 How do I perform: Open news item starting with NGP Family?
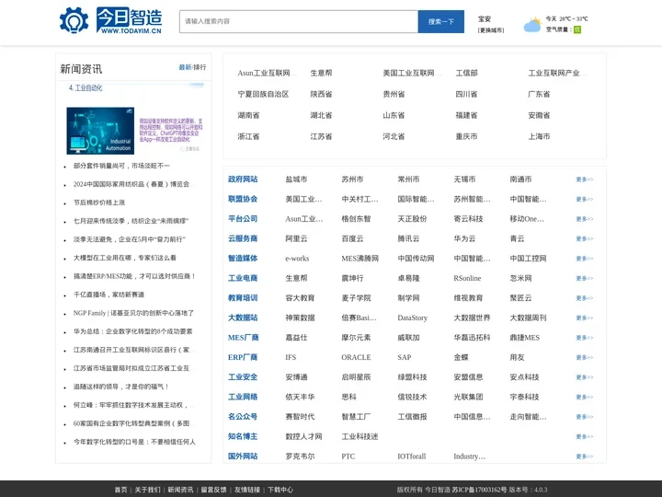133,313
